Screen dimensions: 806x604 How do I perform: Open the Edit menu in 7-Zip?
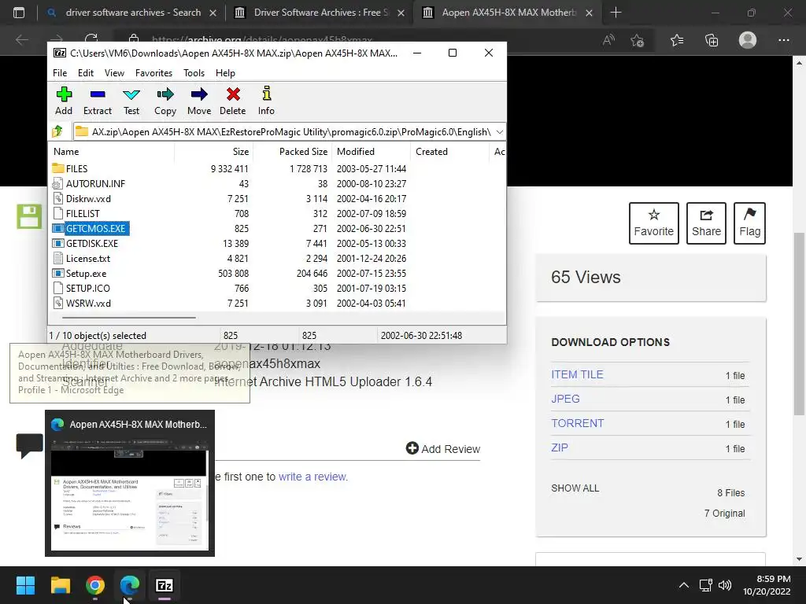tap(85, 73)
